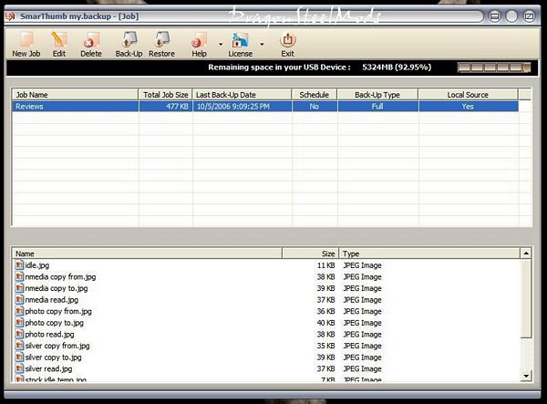Sort files by Name column header
This screenshot has width=547, height=404.
(147, 254)
